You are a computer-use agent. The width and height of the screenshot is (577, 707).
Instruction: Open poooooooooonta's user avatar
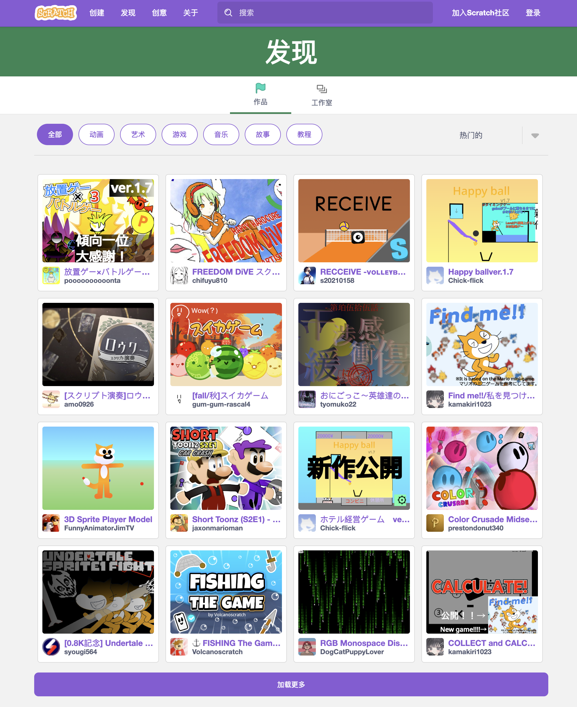(51, 275)
